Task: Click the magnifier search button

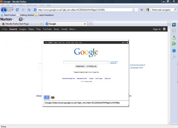Action: coord(175,10)
